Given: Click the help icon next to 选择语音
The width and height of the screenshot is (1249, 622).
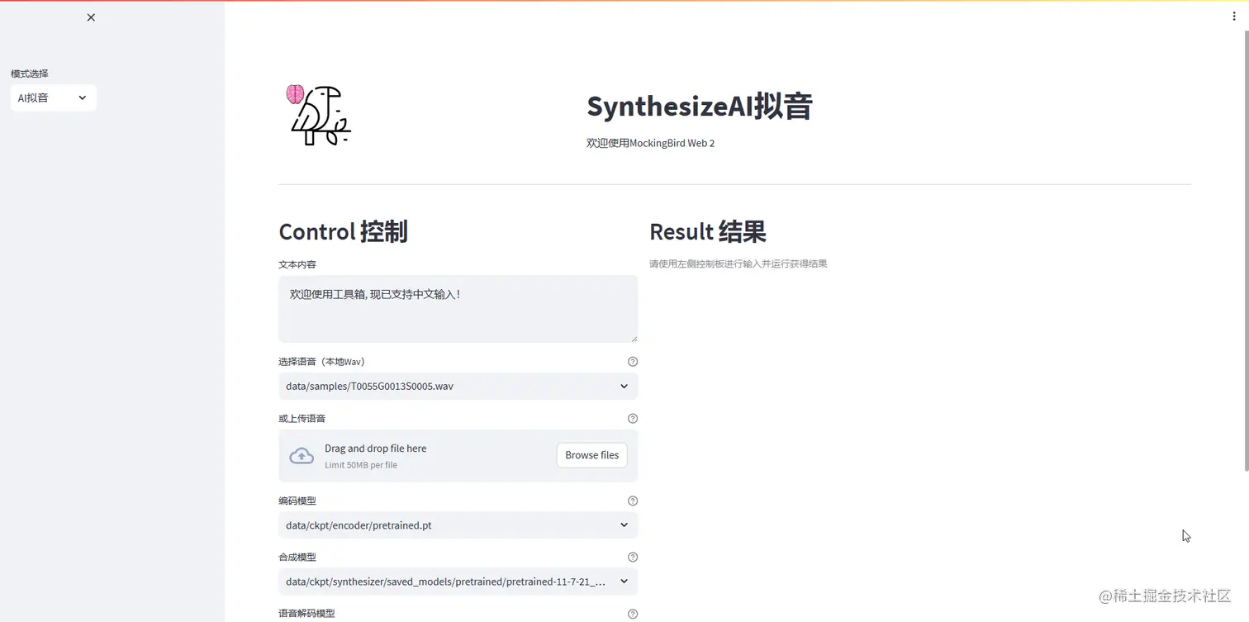Looking at the screenshot, I should point(633,362).
